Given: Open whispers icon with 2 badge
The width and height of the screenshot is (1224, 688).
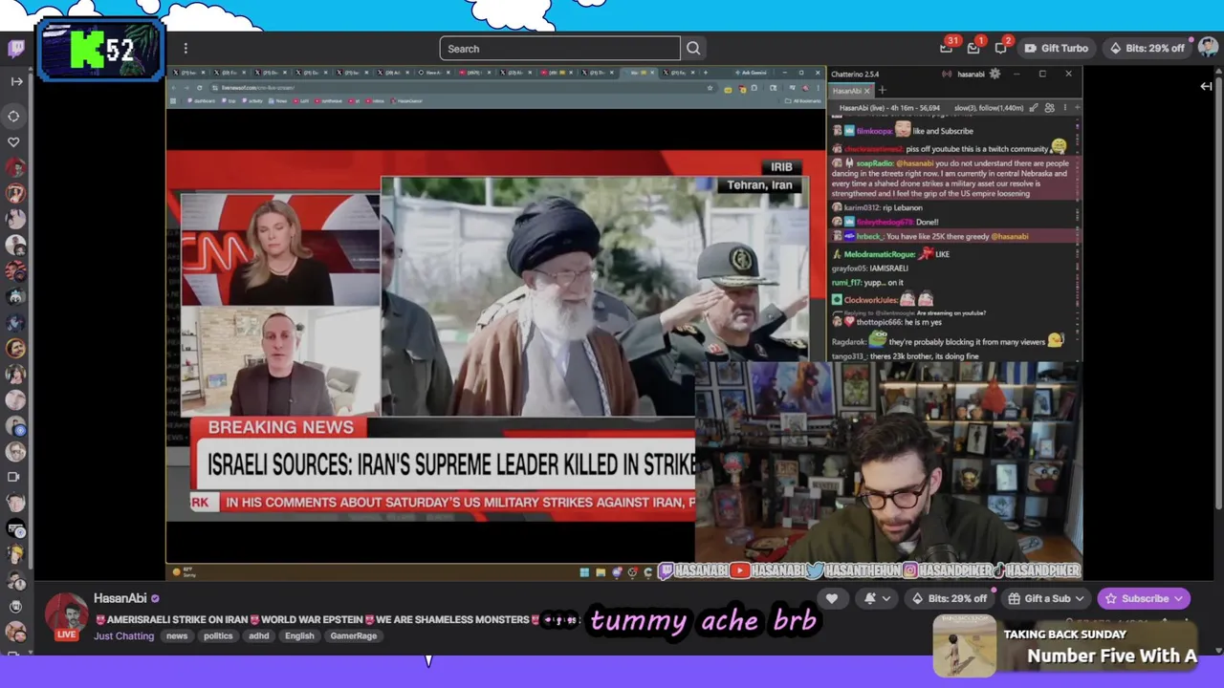Looking at the screenshot, I should (x=1000, y=47).
